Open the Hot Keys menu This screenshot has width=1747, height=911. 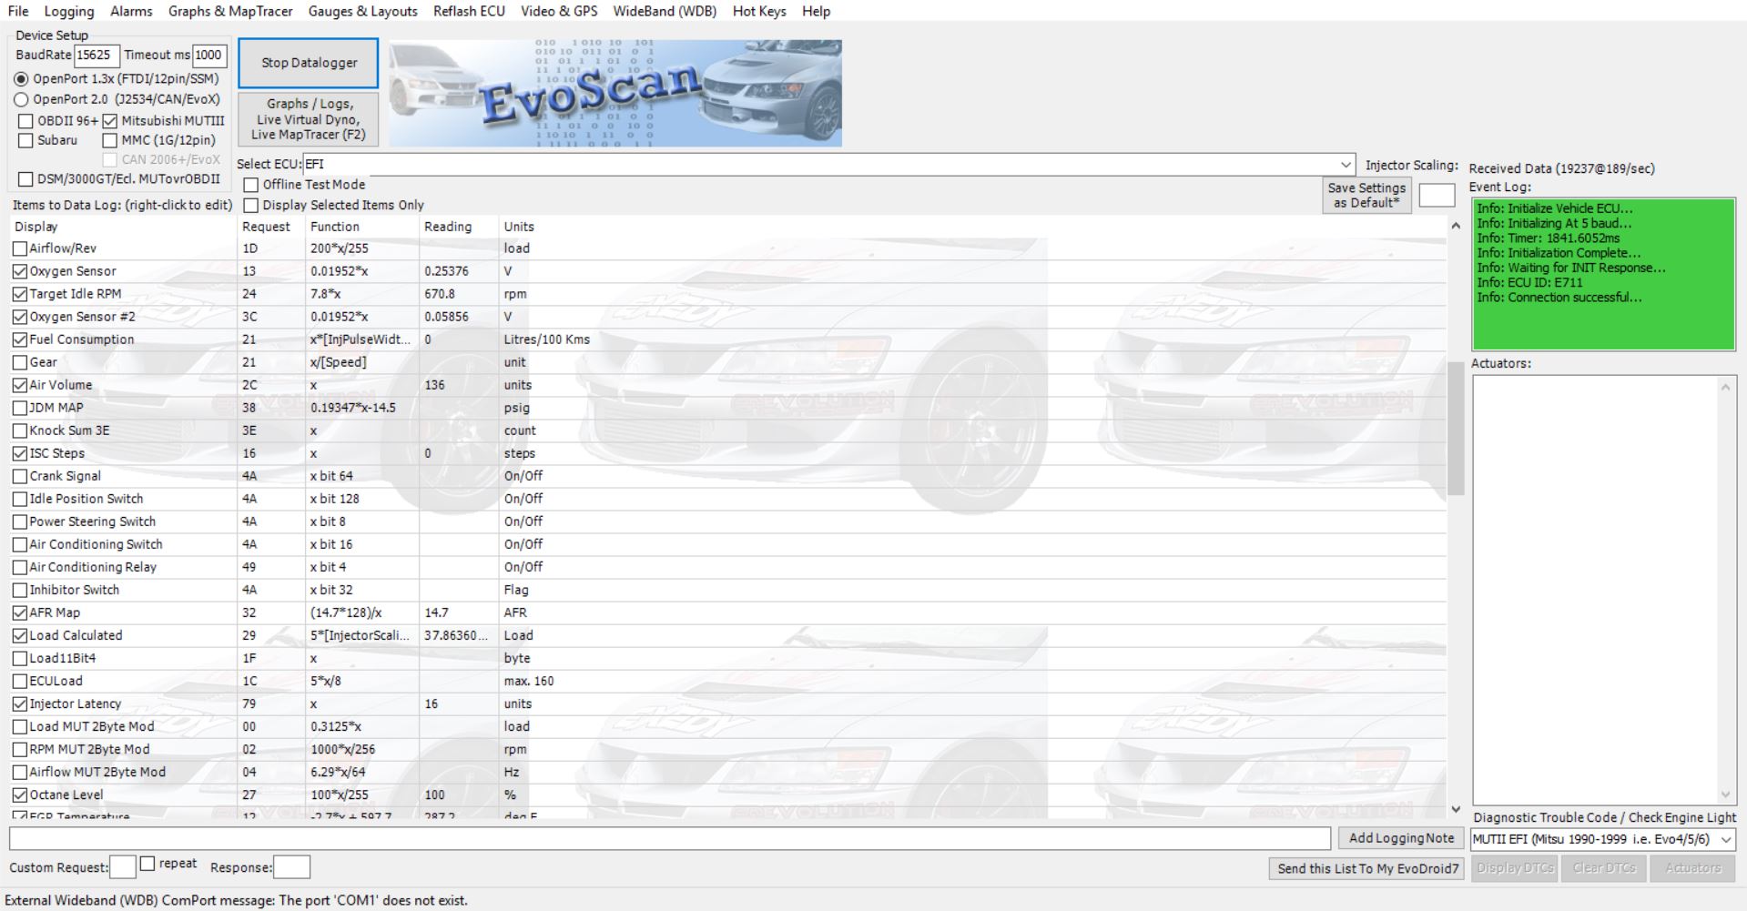pyautogui.click(x=759, y=11)
